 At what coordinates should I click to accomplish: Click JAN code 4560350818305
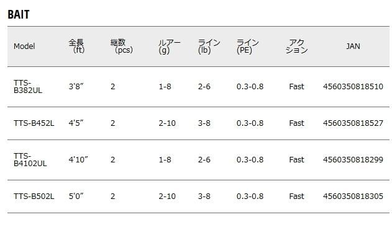pos(353,196)
